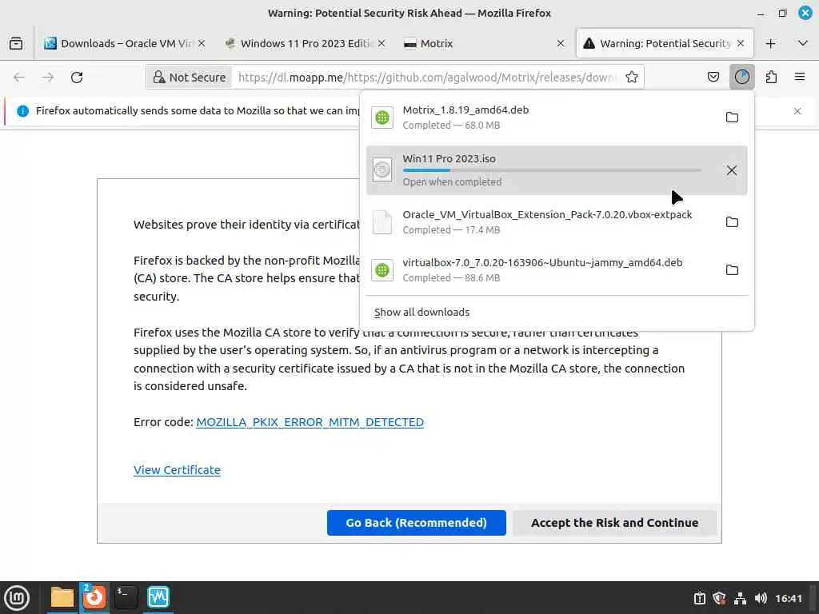
Task: Open the system monitor taskbar app
Action: (158, 597)
